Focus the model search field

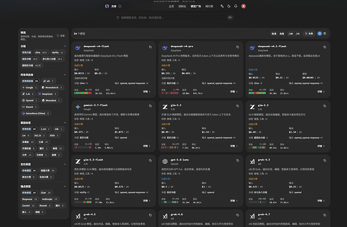(x=174, y=18)
